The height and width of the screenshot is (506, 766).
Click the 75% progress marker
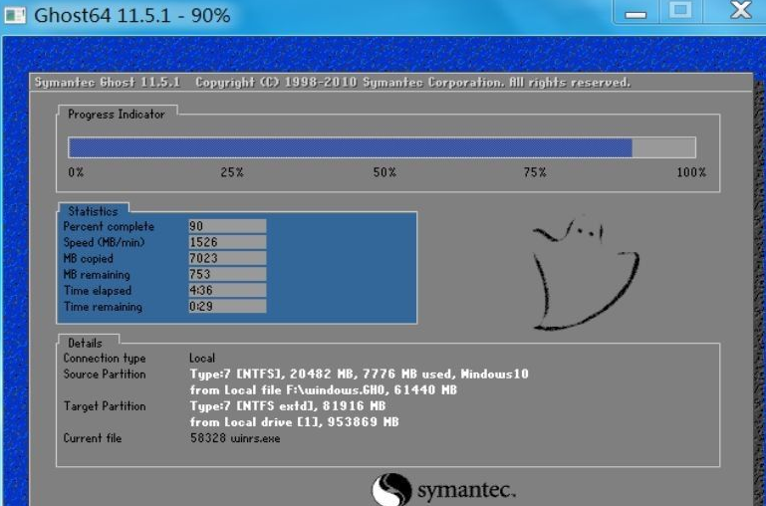tap(535, 172)
